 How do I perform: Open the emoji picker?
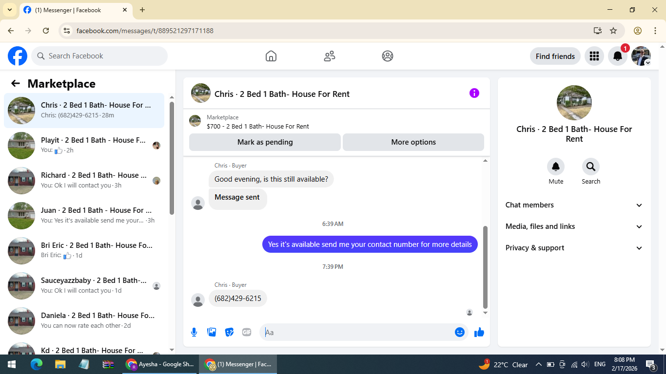(460, 332)
